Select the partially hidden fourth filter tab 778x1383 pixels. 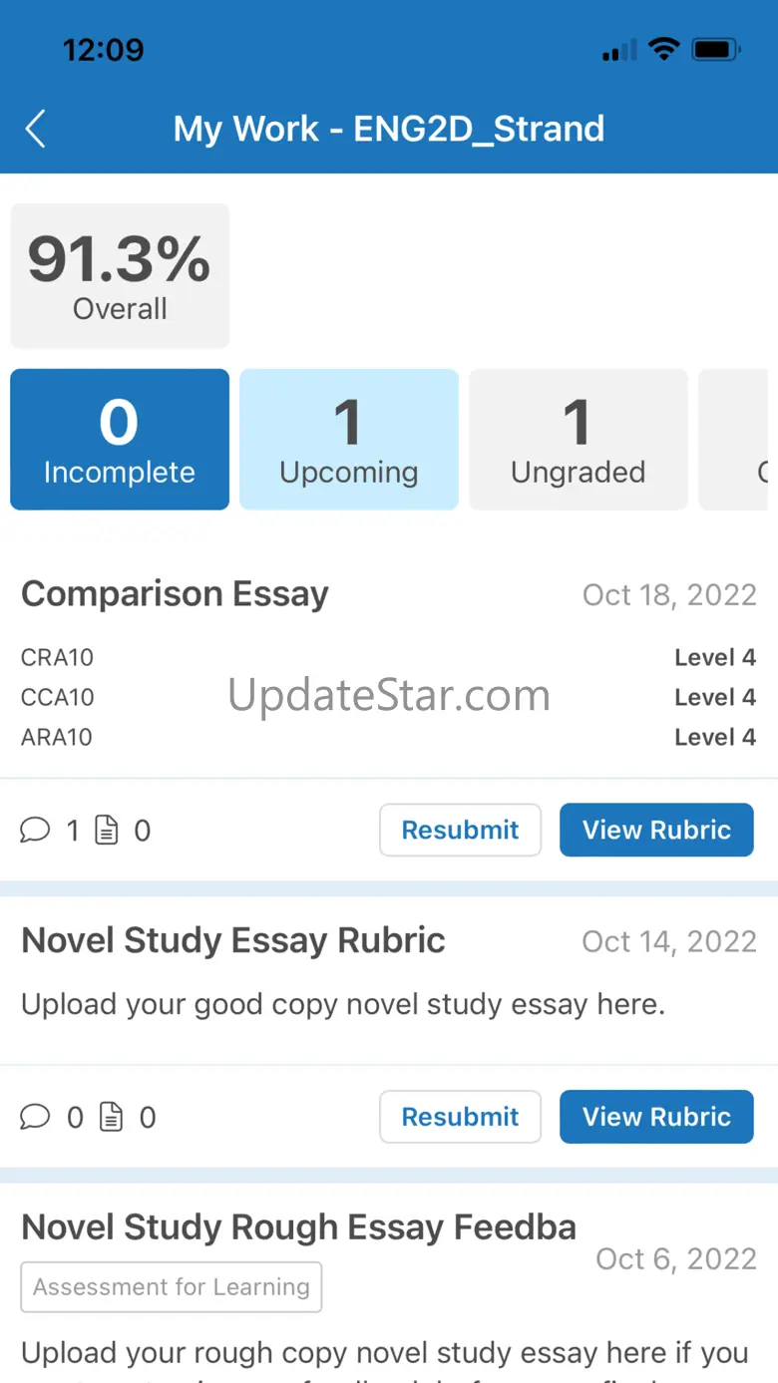click(738, 440)
